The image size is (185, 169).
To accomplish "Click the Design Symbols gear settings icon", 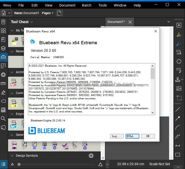I will pyautogui.click(x=91, y=156).
